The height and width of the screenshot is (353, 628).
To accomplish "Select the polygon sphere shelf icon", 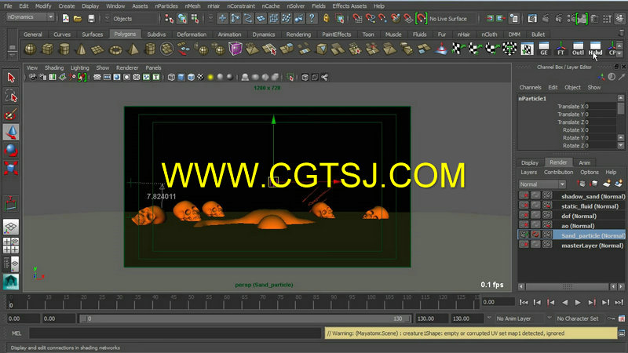I will pos(31,49).
